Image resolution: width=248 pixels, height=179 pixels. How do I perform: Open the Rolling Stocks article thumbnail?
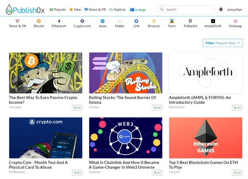tap(126, 73)
